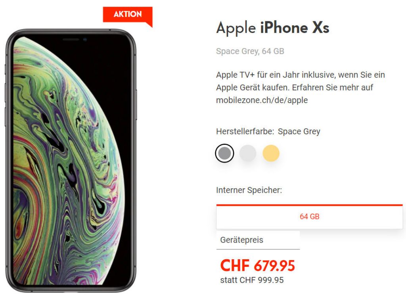Click the statt CHF 999.95 original price
The height and width of the screenshot is (304, 406).
[x=252, y=280]
